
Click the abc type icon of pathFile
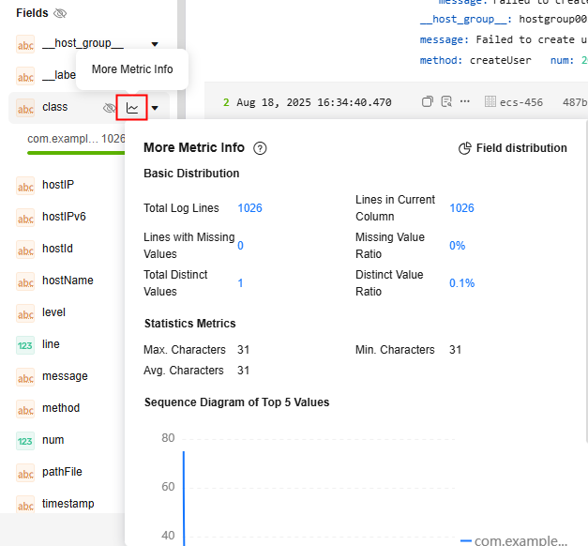pos(25,473)
